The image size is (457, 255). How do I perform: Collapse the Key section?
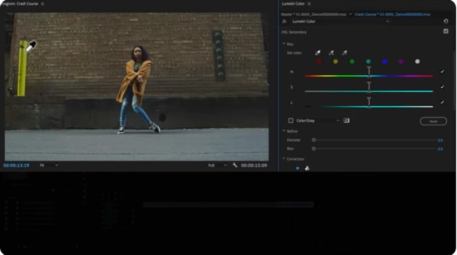tap(284, 44)
